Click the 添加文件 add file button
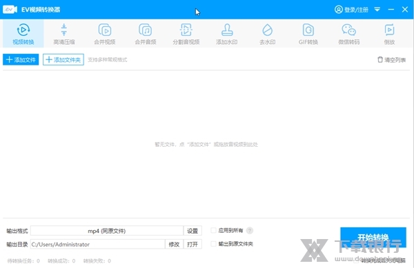The image size is (414, 268). click(x=21, y=59)
